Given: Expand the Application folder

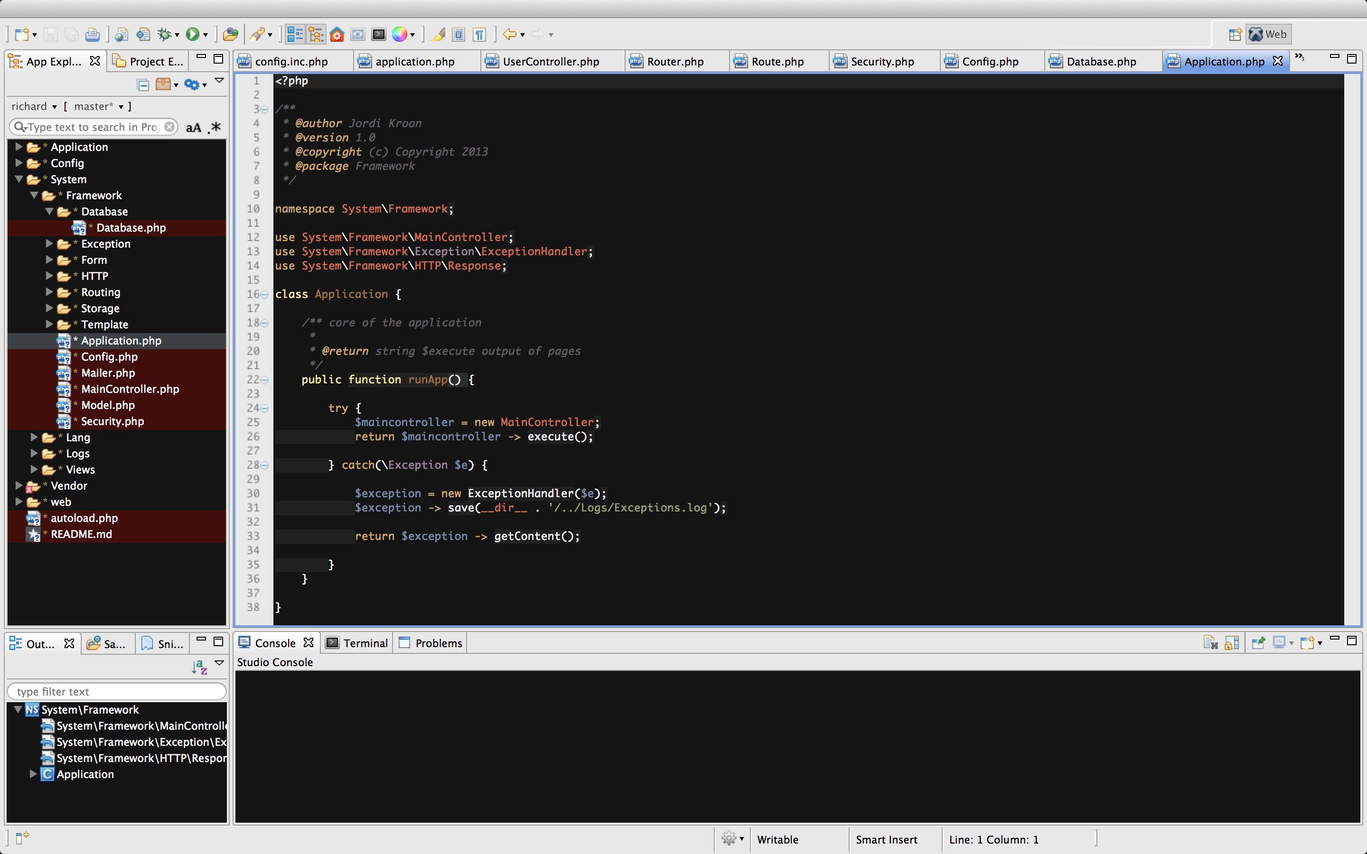Looking at the screenshot, I should click(19, 147).
